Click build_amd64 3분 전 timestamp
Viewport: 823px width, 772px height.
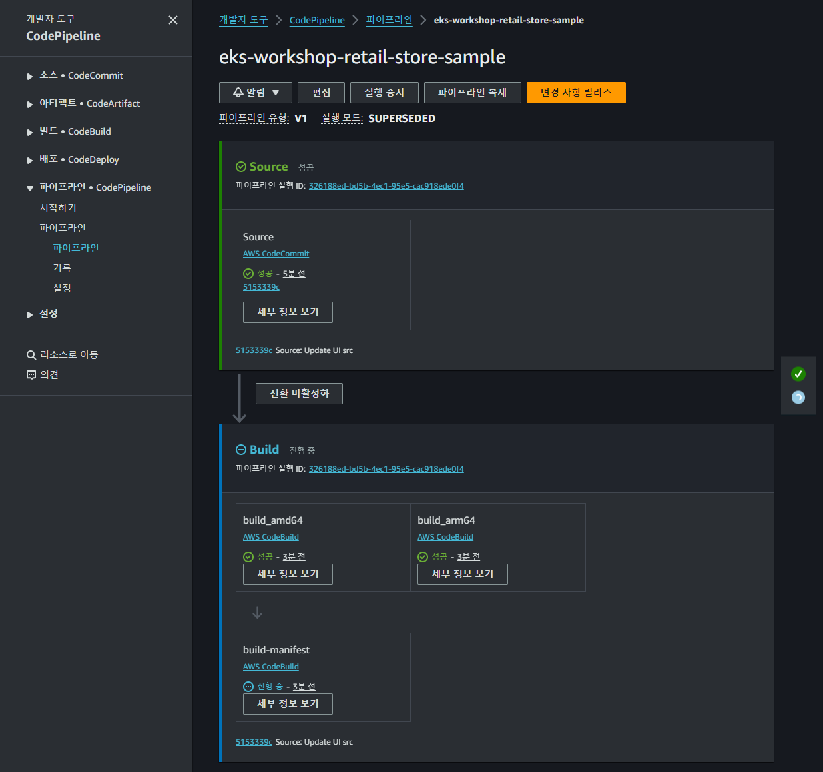click(x=294, y=557)
